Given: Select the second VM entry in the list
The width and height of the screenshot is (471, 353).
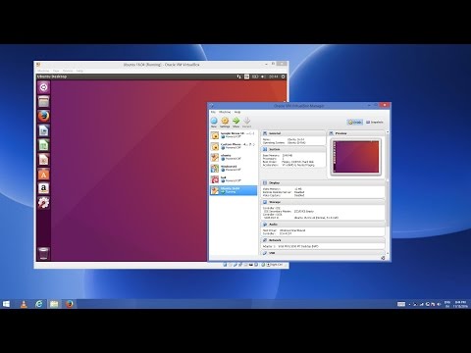Looking at the screenshot, I should [234, 146].
